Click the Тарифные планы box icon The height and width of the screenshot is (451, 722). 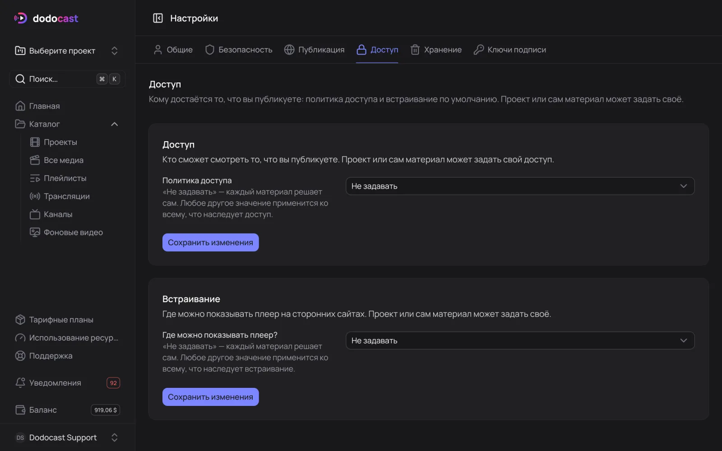click(x=20, y=320)
